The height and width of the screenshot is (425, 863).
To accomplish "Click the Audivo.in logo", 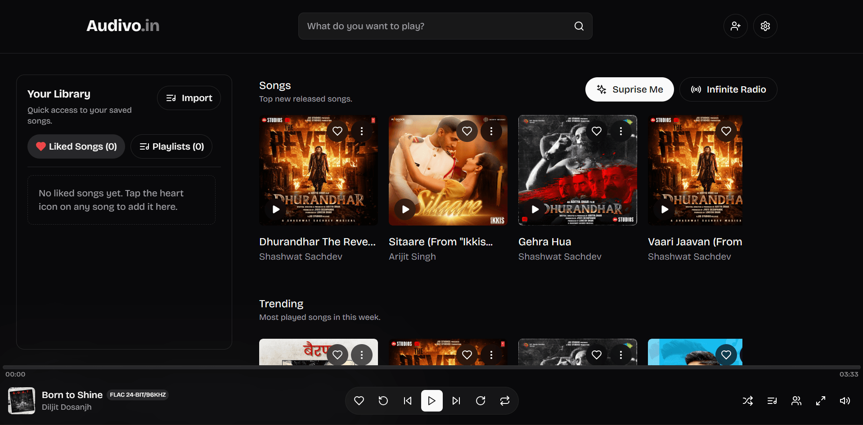I will 123,26.
